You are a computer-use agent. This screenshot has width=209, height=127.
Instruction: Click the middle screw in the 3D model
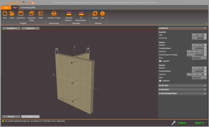coord(74,82)
